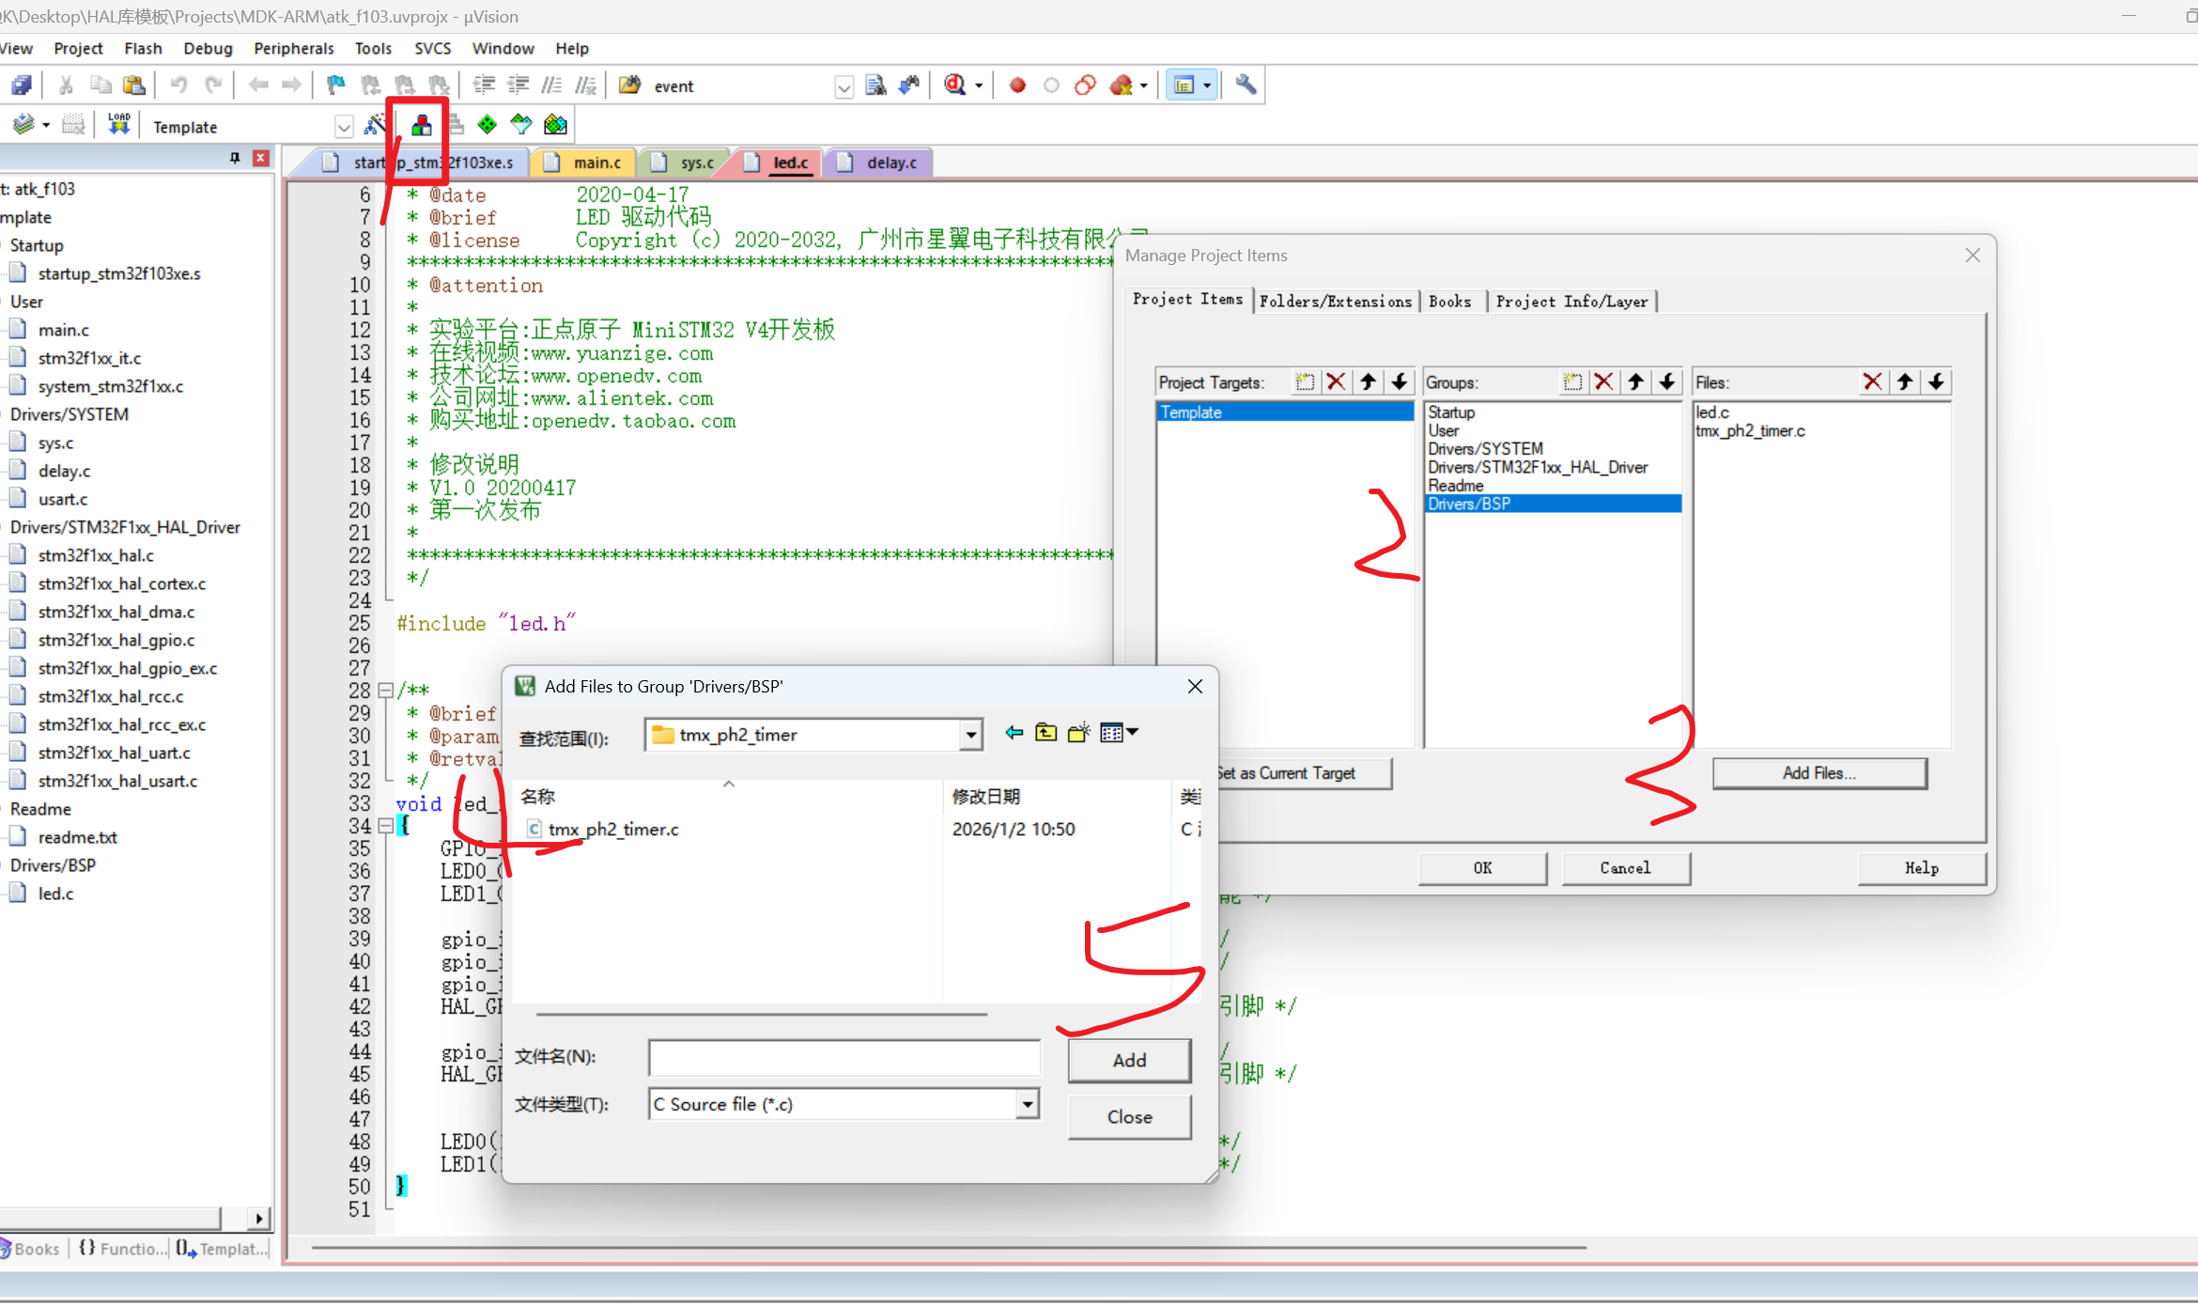Open the Peripherals menu

(293, 48)
